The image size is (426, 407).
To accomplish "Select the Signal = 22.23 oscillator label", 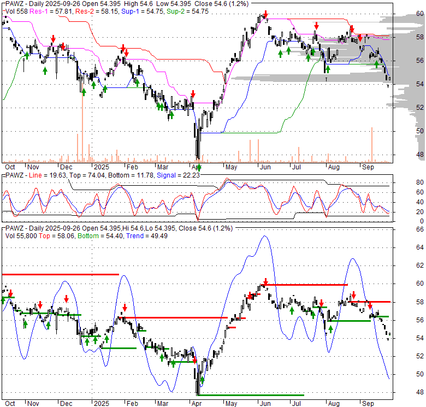I will tap(178, 175).
